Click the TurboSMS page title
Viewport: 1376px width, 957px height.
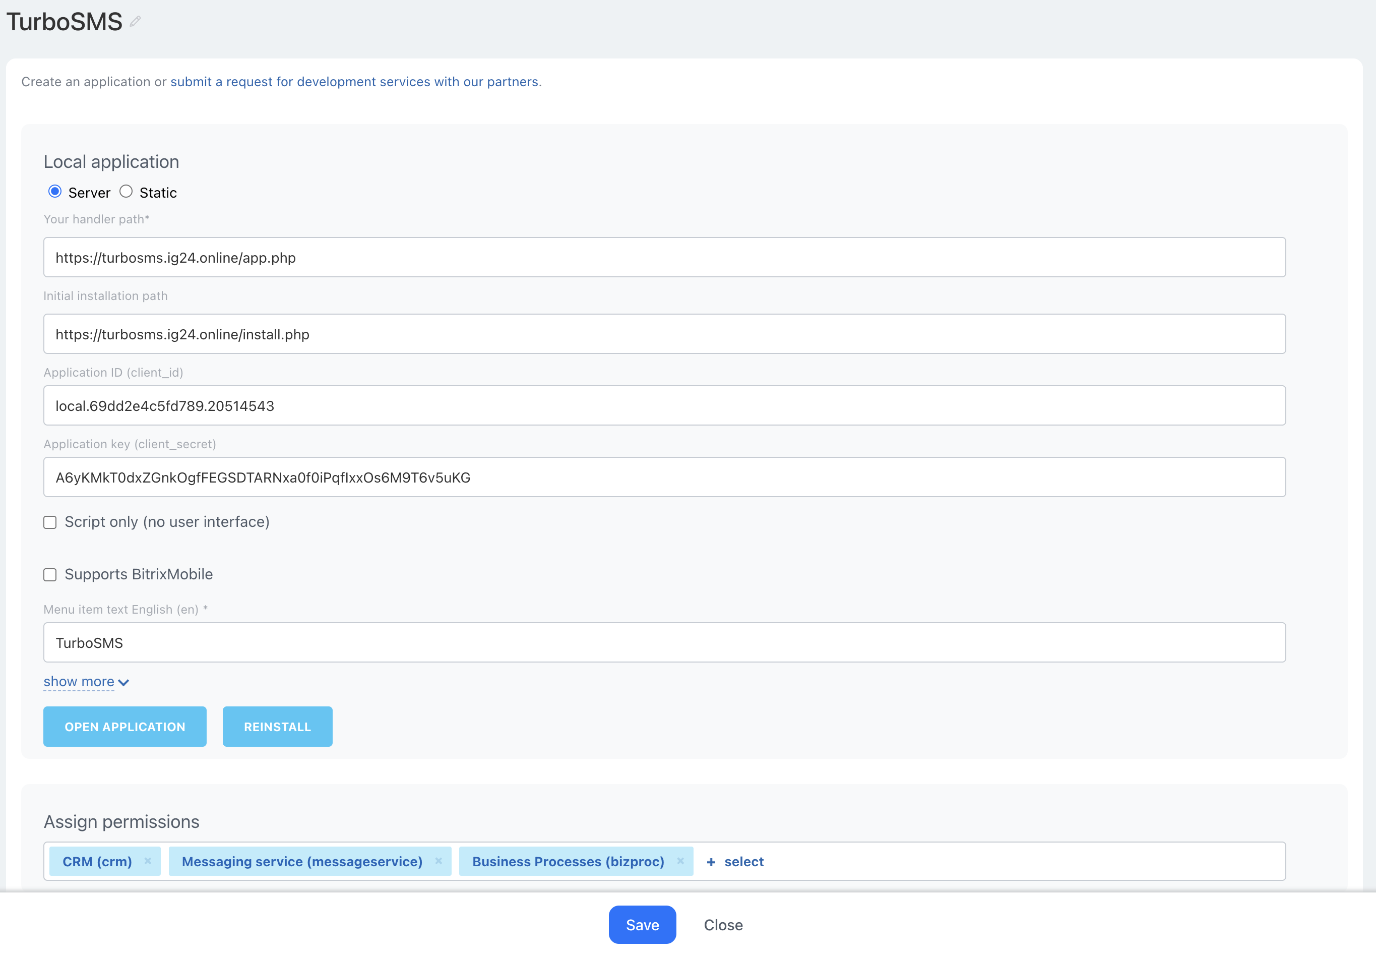tap(65, 22)
